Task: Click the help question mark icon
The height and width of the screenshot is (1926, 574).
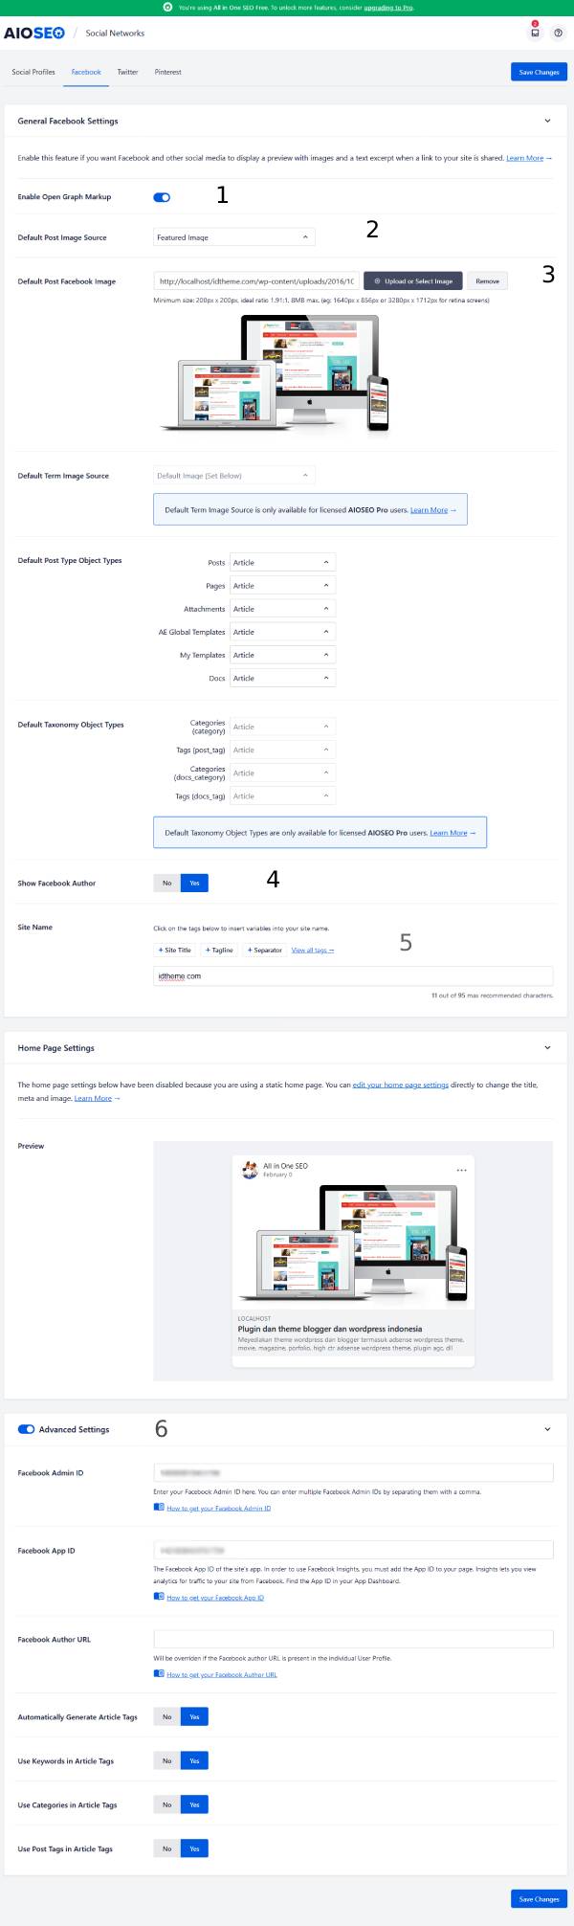Action: [x=559, y=33]
